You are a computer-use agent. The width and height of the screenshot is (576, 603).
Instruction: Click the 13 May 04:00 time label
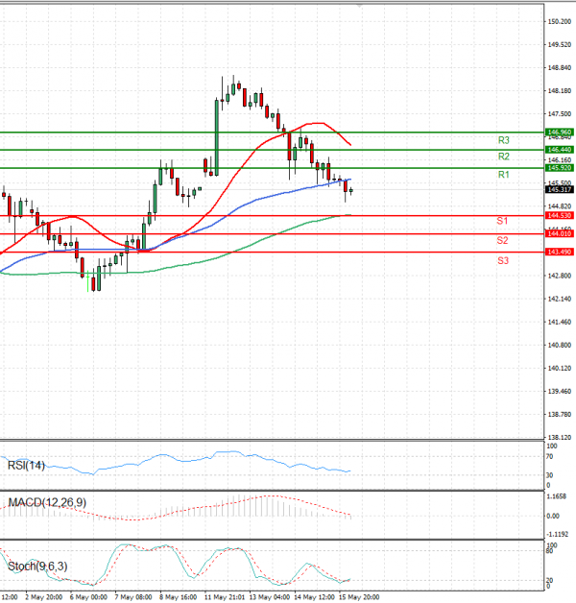point(270,597)
